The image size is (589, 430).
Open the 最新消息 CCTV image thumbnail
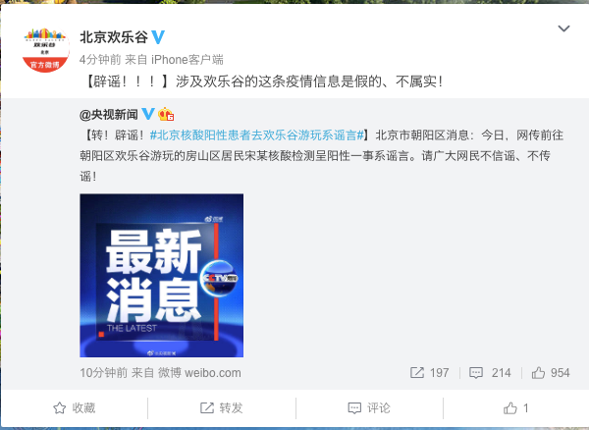(x=162, y=275)
